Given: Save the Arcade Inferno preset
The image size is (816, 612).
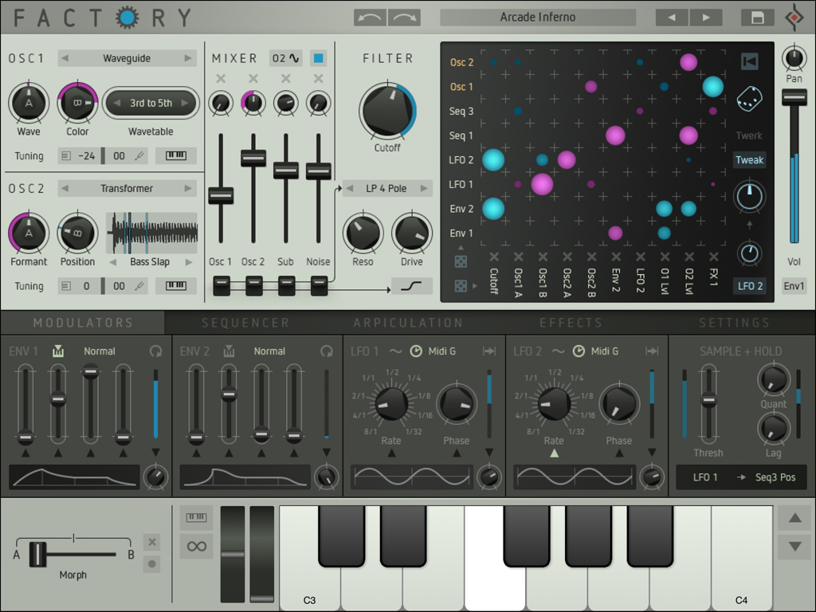Looking at the screenshot, I should coord(757,18).
